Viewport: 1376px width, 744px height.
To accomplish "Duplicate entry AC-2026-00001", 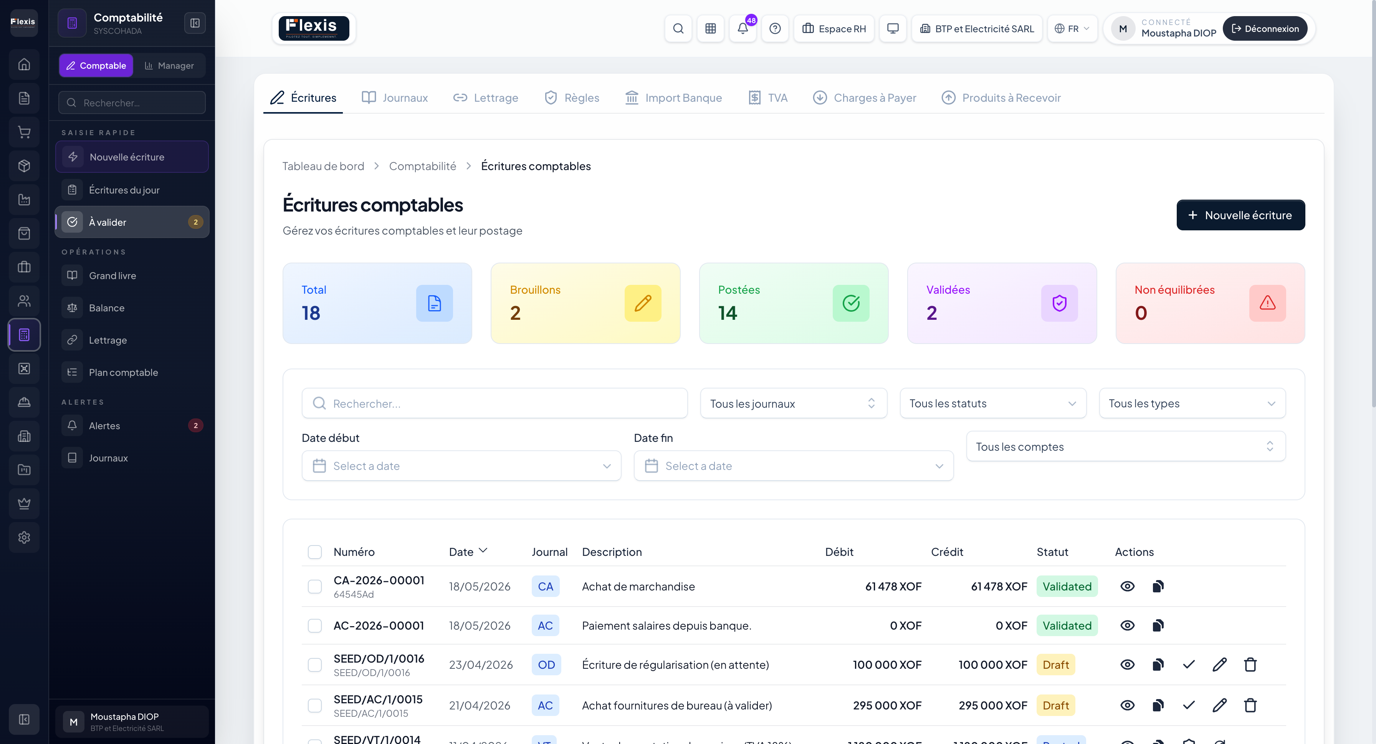I will [x=1158, y=625].
